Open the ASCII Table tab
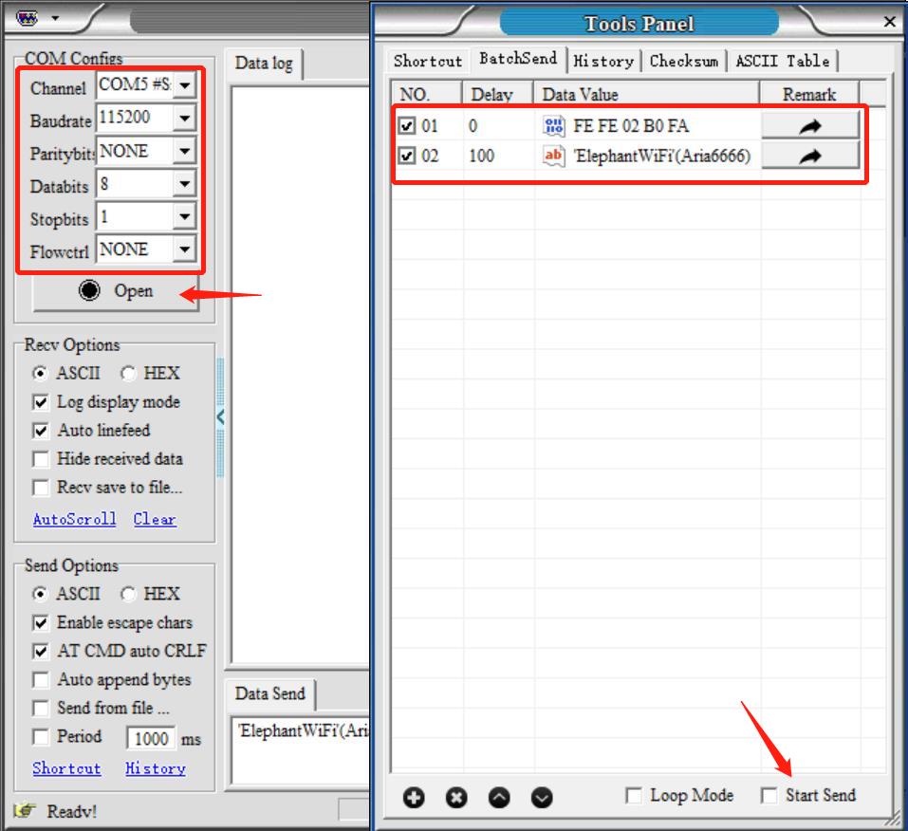This screenshot has height=831, width=908. [783, 61]
